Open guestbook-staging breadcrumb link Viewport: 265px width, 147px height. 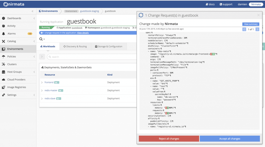(x=89, y=11)
